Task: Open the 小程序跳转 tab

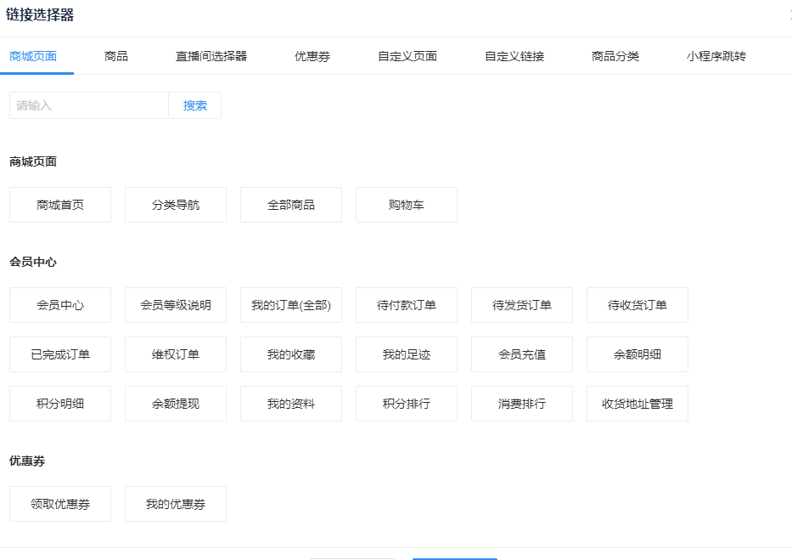Action: [716, 56]
